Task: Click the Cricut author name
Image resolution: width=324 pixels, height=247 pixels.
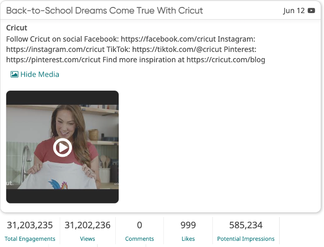Action: click(x=16, y=28)
